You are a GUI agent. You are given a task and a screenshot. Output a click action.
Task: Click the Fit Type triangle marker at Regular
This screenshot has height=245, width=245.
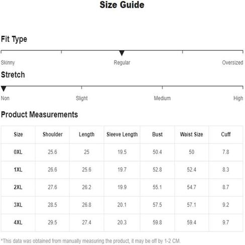coord(122,53)
